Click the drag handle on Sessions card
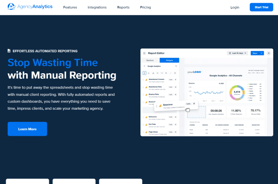The image size is (278, 184). 157,106
